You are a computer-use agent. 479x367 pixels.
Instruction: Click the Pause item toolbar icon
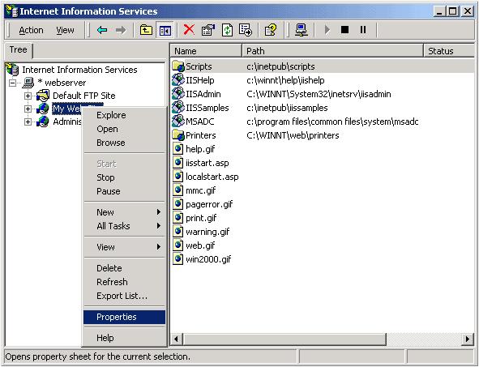[363, 30]
